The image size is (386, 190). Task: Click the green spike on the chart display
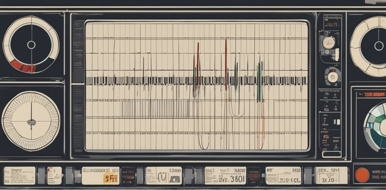[x=259, y=82]
